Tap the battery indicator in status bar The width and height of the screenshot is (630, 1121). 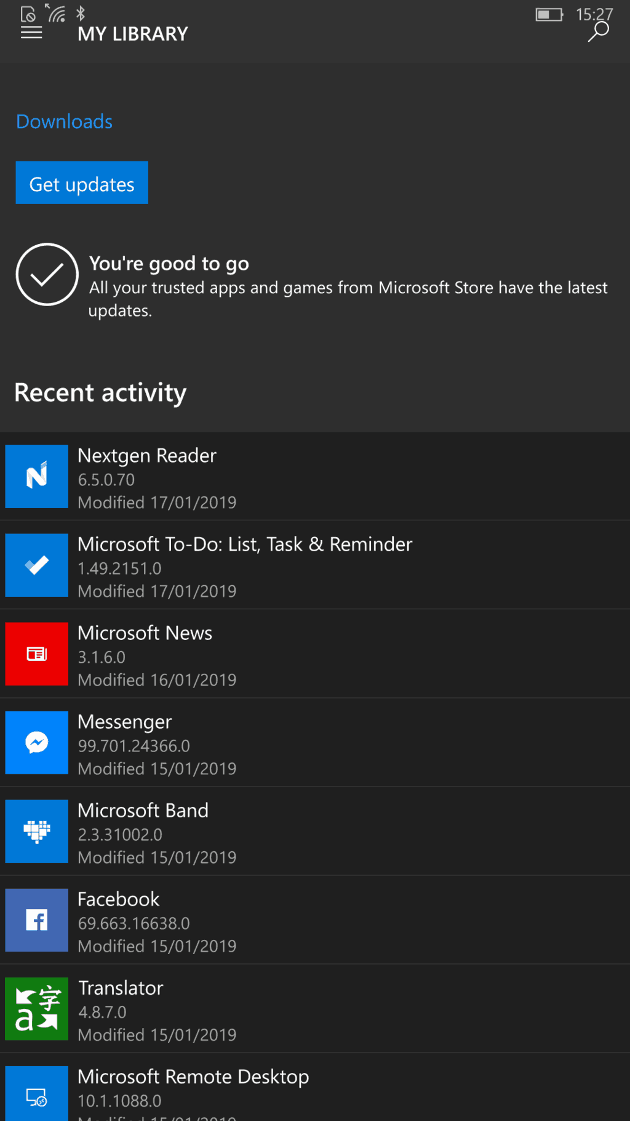point(549,14)
